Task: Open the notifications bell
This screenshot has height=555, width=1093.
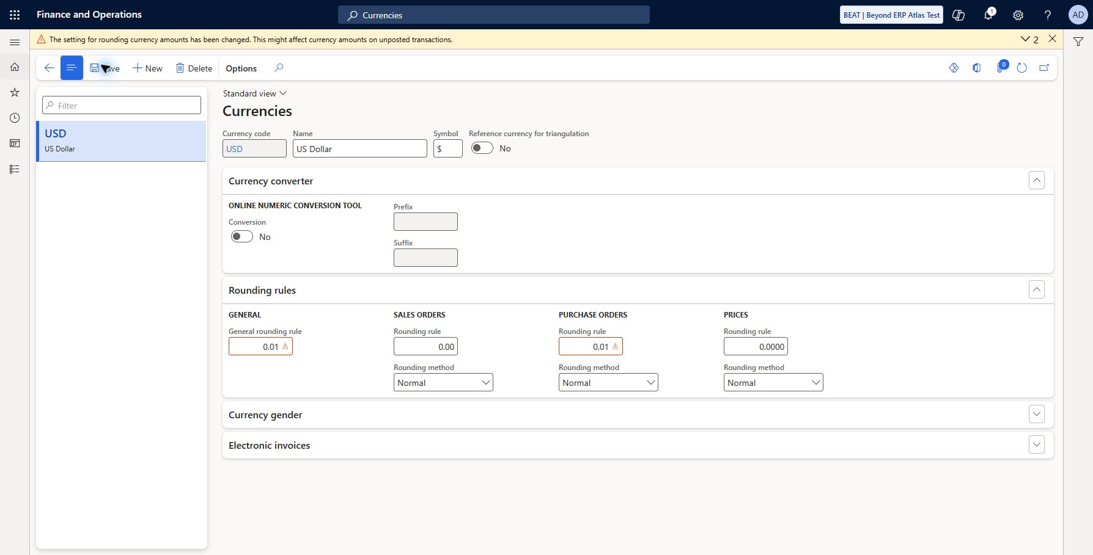Action: point(988,15)
